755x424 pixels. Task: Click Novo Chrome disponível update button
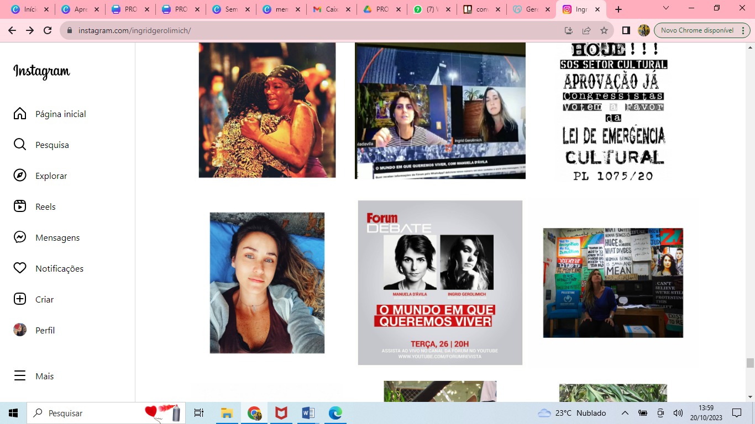pyautogui.click(x=697, y=30)
